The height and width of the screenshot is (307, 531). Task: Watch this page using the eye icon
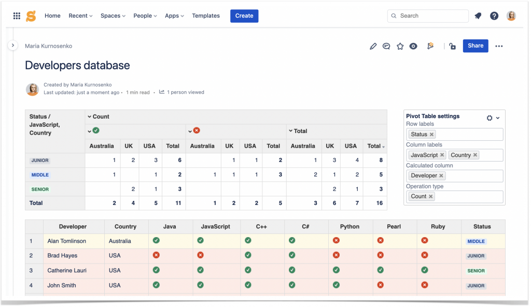413,46
